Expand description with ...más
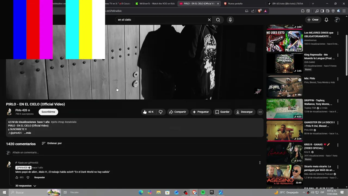The image size is (348, 196). [27, 133]
